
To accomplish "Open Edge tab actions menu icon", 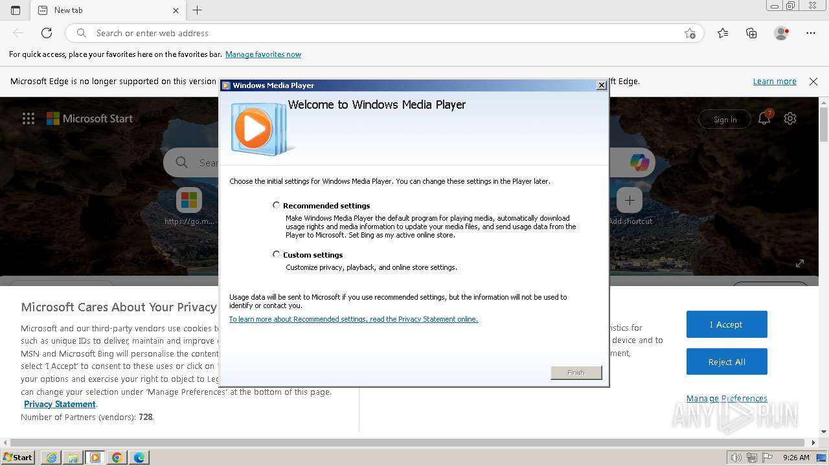I will point(16,10).
